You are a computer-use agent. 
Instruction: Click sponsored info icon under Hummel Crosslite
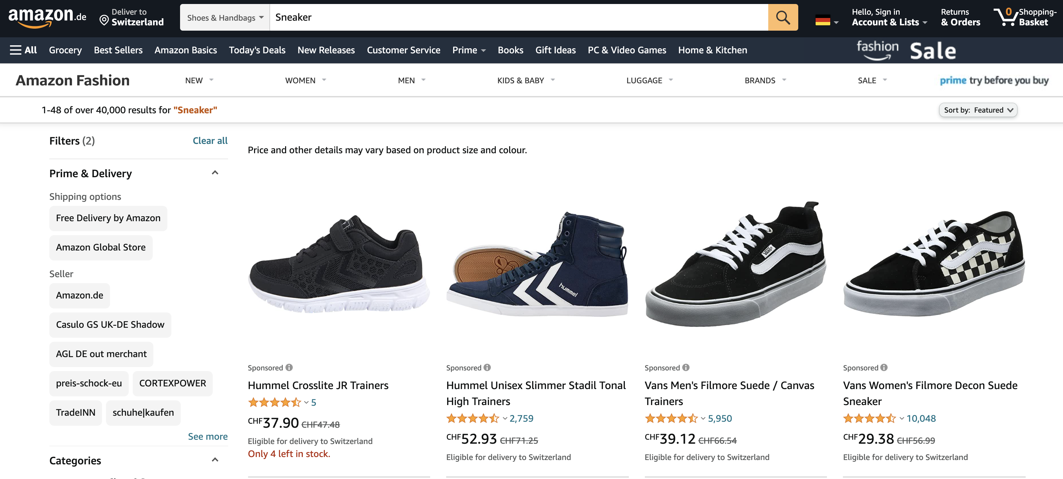pyautogui.click(x=289, y=367)
